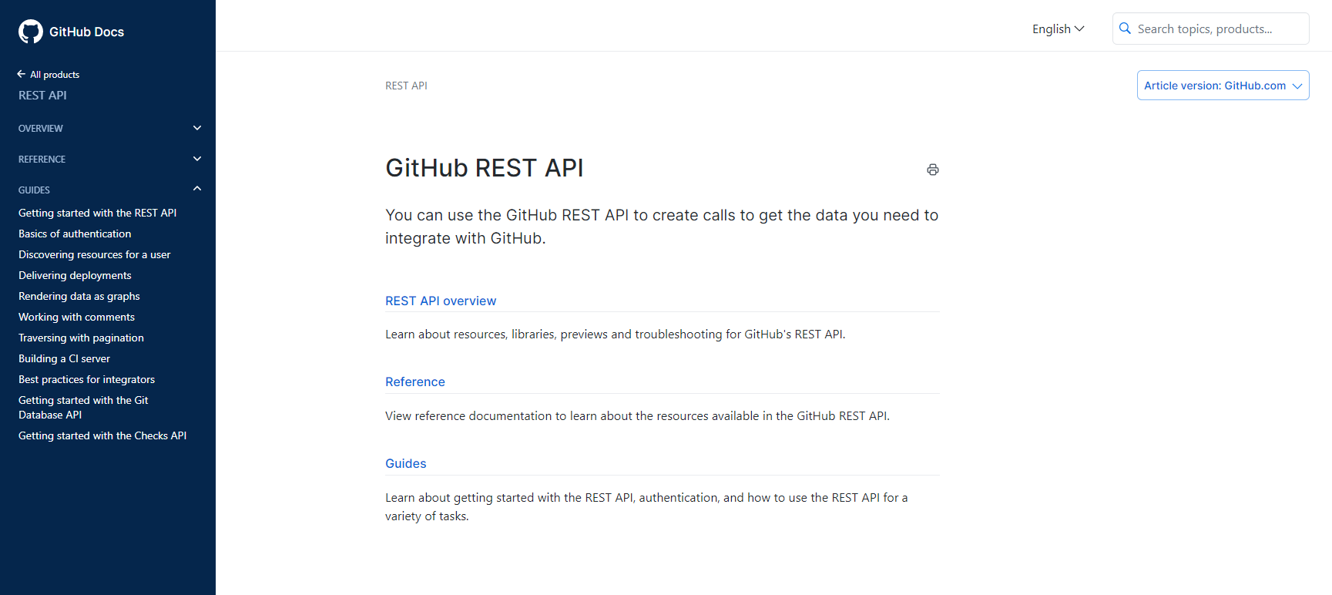
Task: Open the Guides section link
Action: [x=406, y=463]
